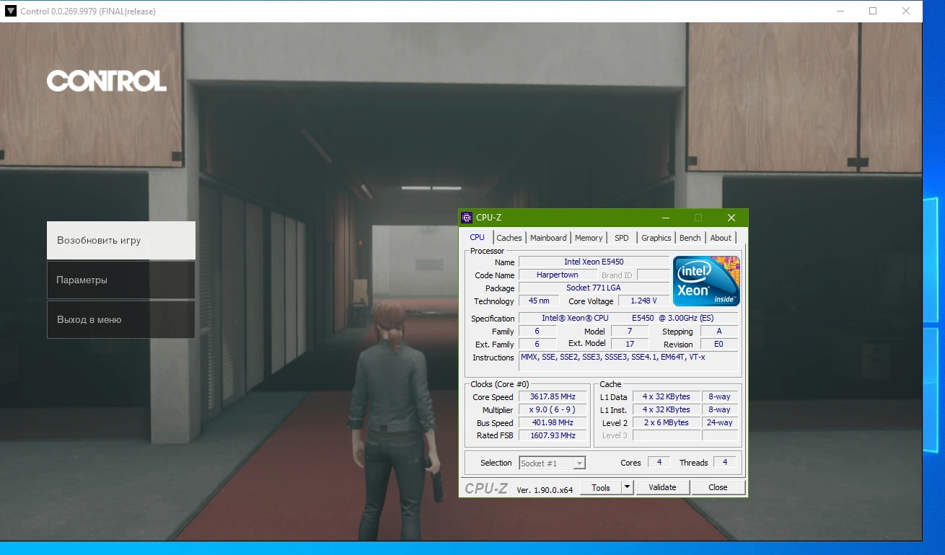
Task: Go to the Bench tab
Action: pyautogui.click(x=690, y=238)
